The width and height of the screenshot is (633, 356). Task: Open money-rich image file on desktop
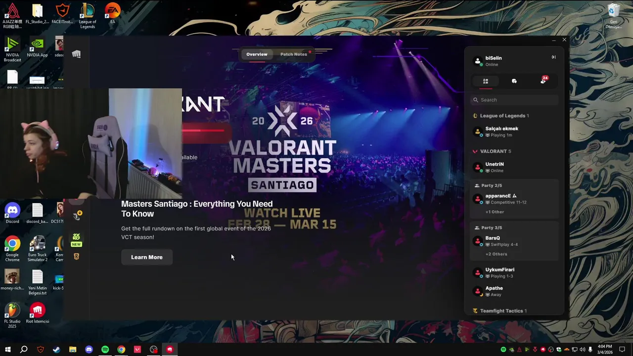pos(12,280)
